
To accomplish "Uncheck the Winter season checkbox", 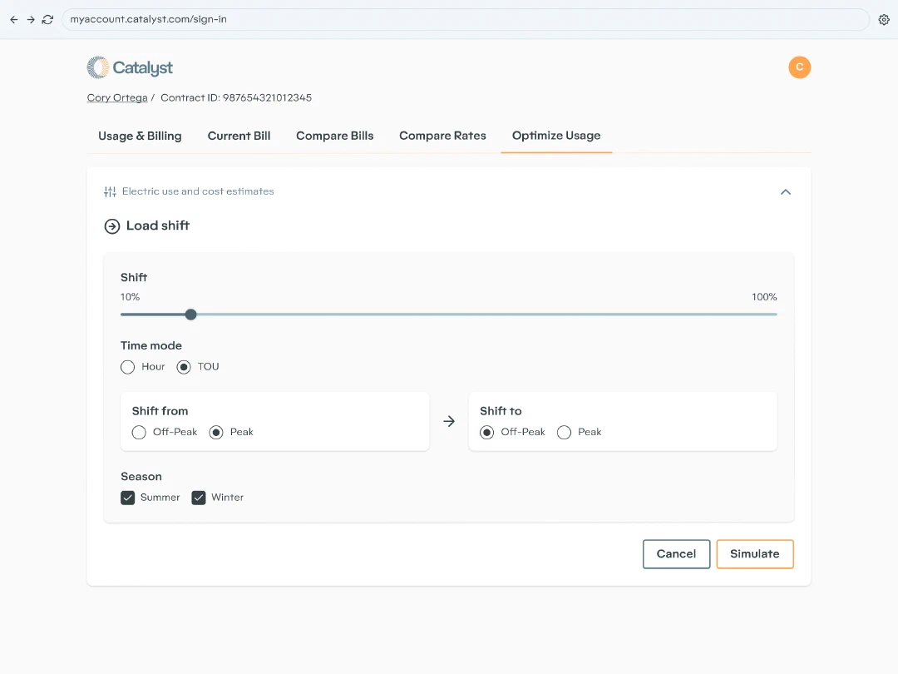I will (199, 498).
